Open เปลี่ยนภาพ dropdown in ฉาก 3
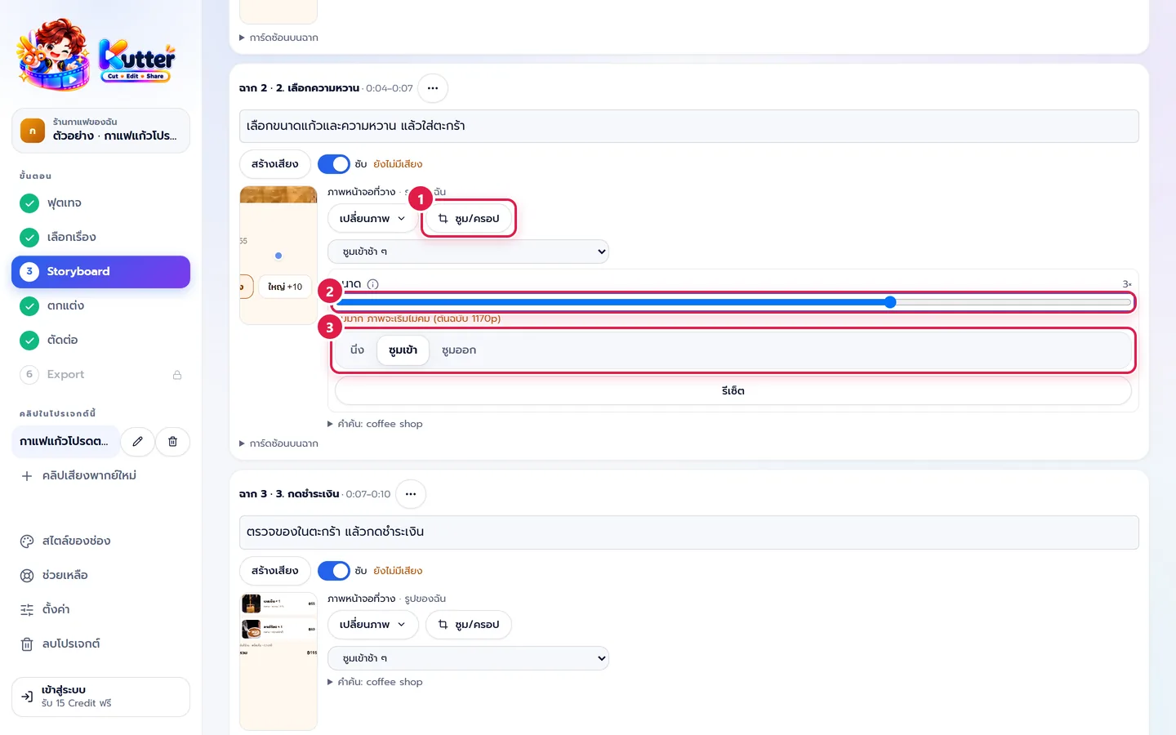 tap(373, 625)
